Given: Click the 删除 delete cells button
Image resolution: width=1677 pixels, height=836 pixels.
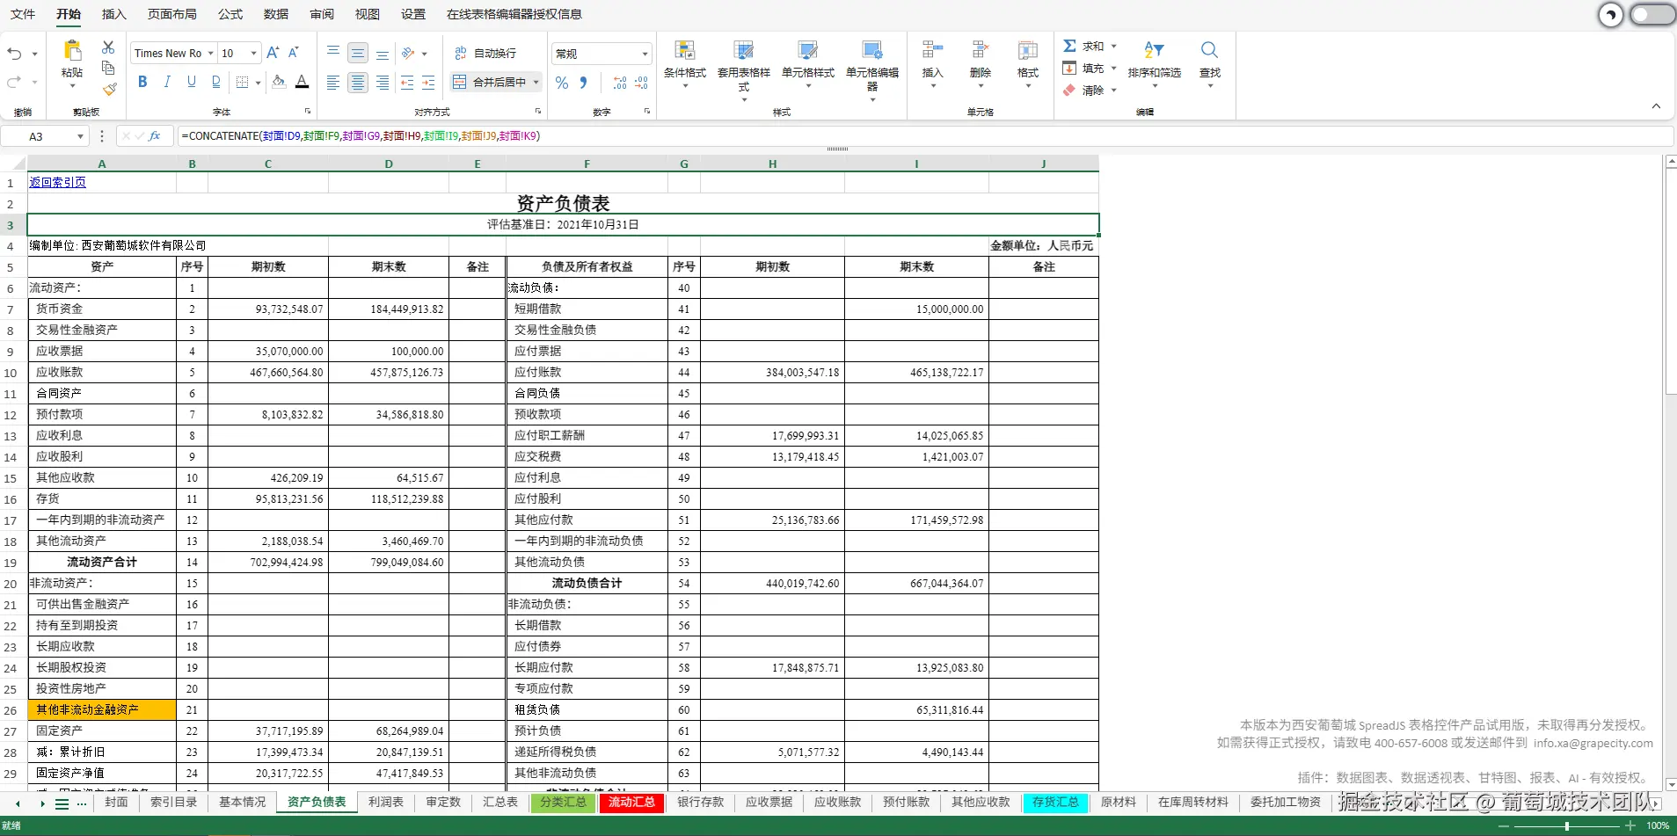Looking at the screenshot, I should point(981,62).
